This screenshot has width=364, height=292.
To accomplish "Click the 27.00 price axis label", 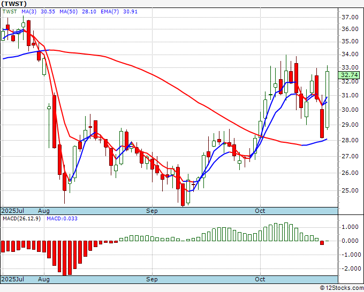I will 350,156.
